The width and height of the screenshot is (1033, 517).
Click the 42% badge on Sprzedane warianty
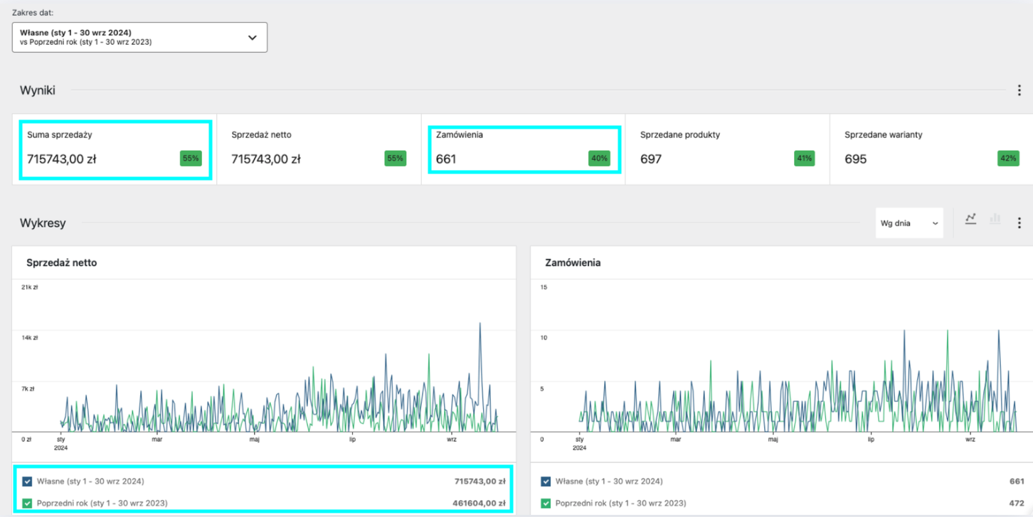[x=1008, y=159]
